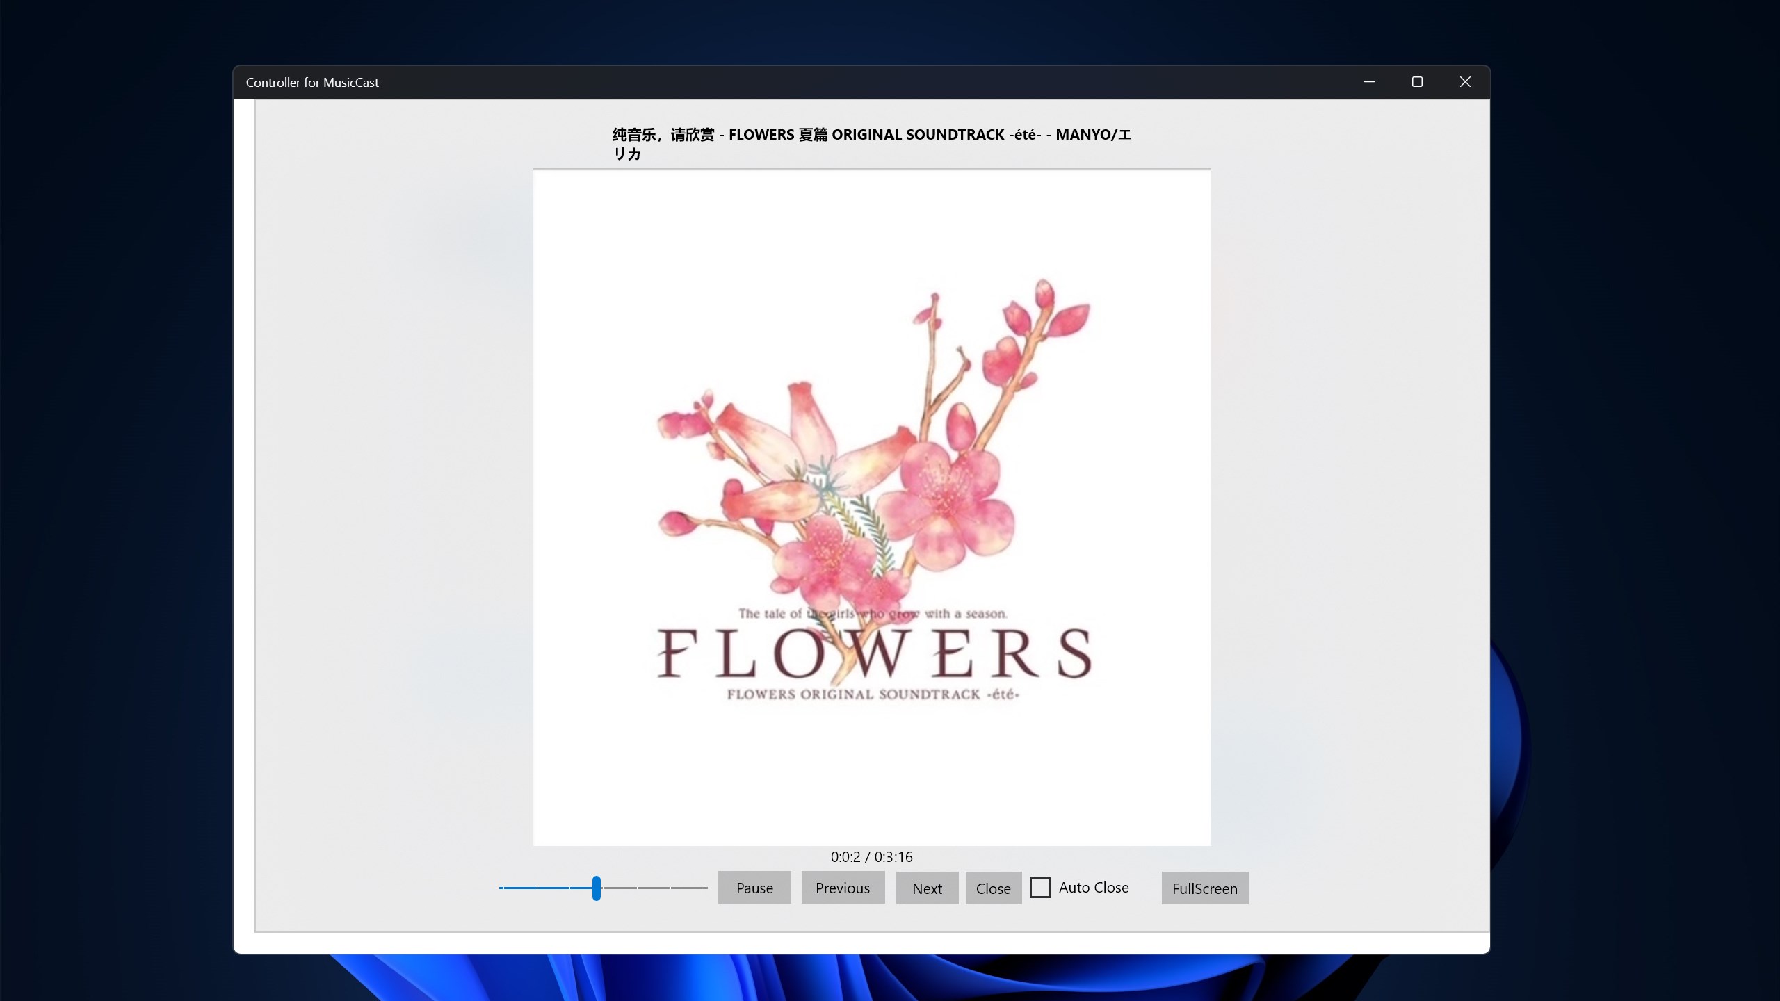Enable the Auto Close checkbox

pos(1039,888)
